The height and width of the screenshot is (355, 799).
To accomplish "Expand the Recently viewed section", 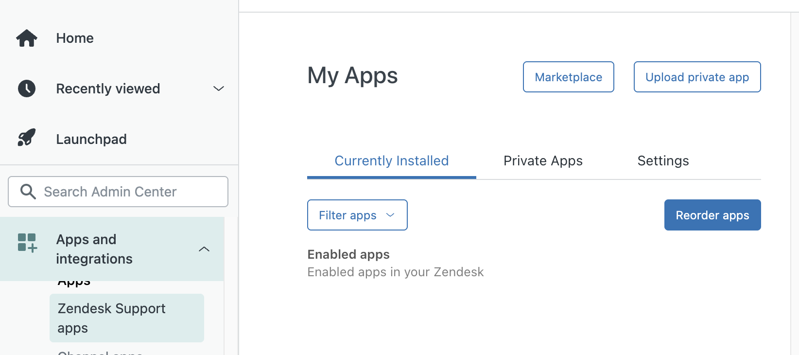I will [219, 89].
